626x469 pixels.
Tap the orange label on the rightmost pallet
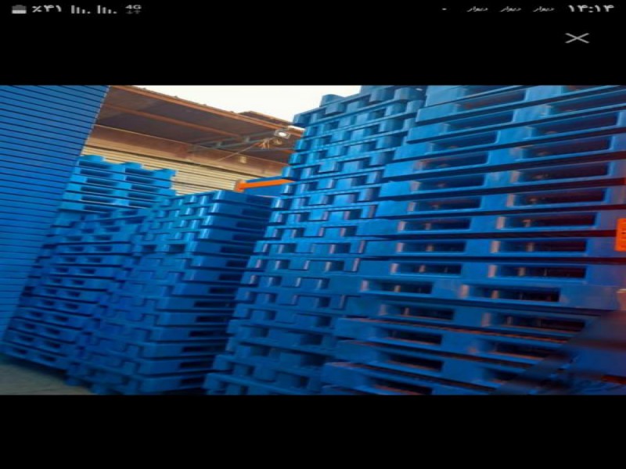pos(621,234)
